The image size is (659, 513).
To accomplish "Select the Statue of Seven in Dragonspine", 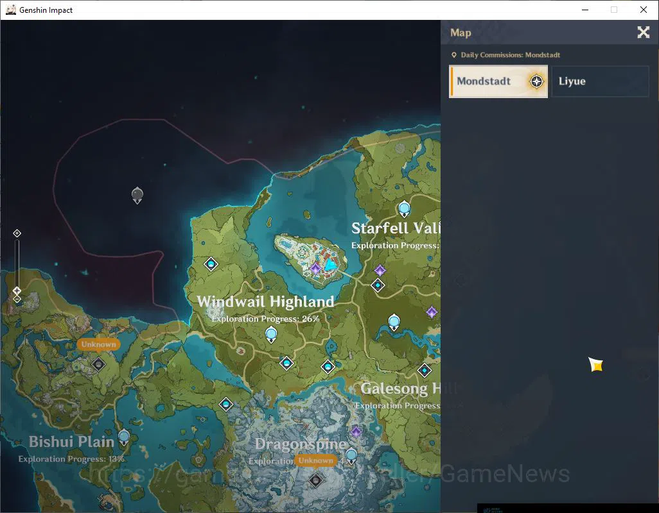I will tap(351, 455).
